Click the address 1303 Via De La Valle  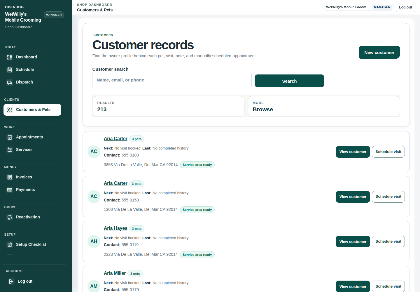click(x=141, y=209)
